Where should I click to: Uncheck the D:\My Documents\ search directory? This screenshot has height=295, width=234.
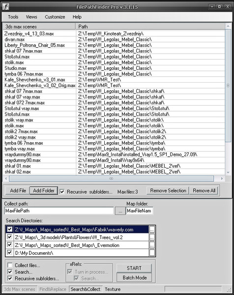click(9, 252)
